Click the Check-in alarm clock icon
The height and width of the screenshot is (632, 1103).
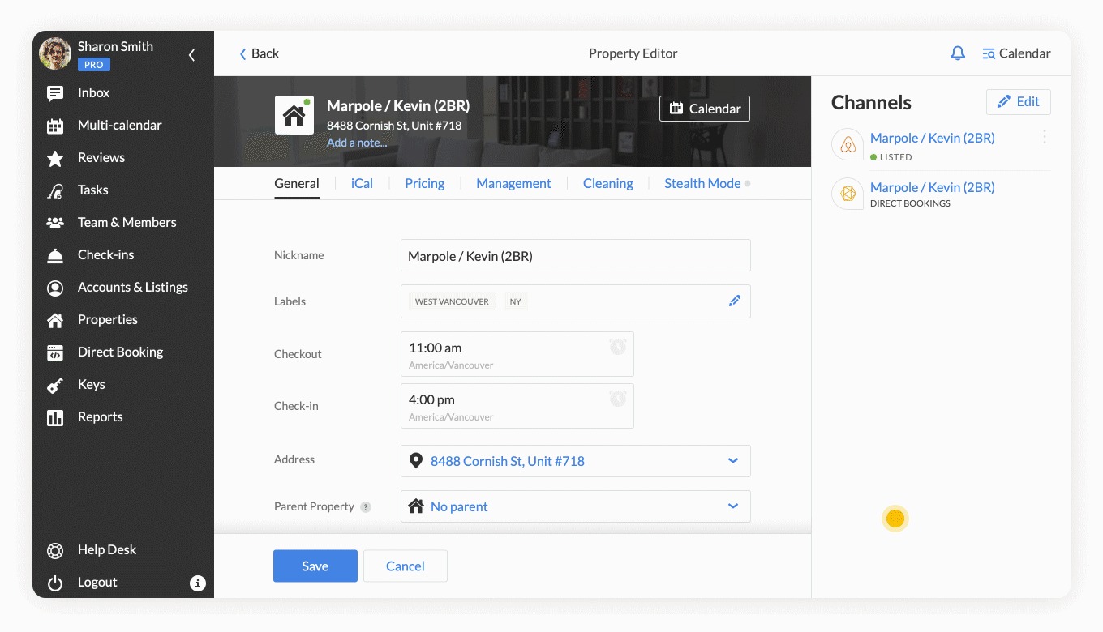point(618,399)
